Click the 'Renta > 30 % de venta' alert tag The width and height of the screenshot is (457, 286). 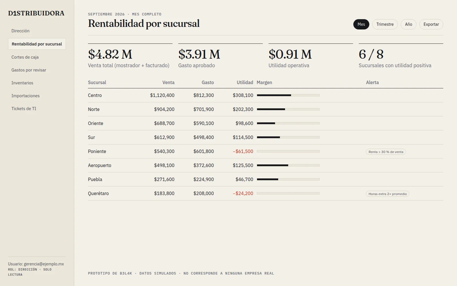point(386,152)
